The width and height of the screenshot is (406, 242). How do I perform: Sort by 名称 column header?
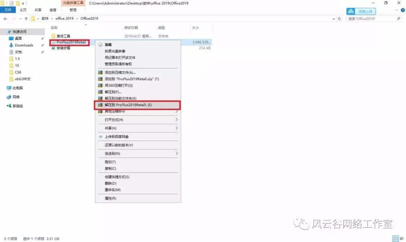point(54,28)
